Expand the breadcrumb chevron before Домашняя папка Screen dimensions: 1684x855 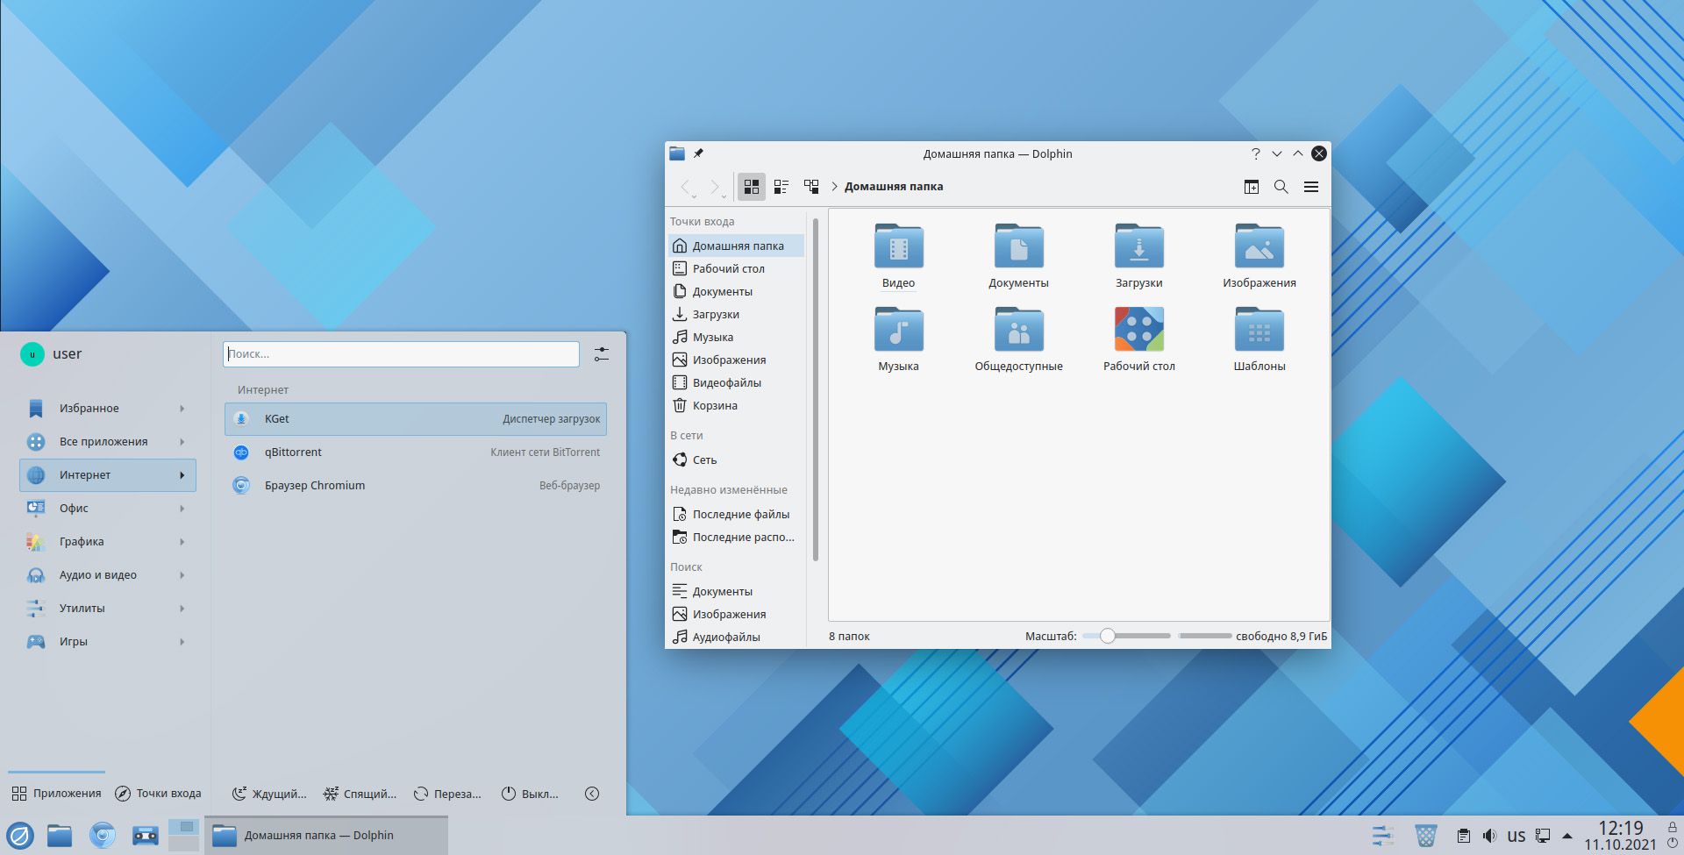(x=835, y=186)
